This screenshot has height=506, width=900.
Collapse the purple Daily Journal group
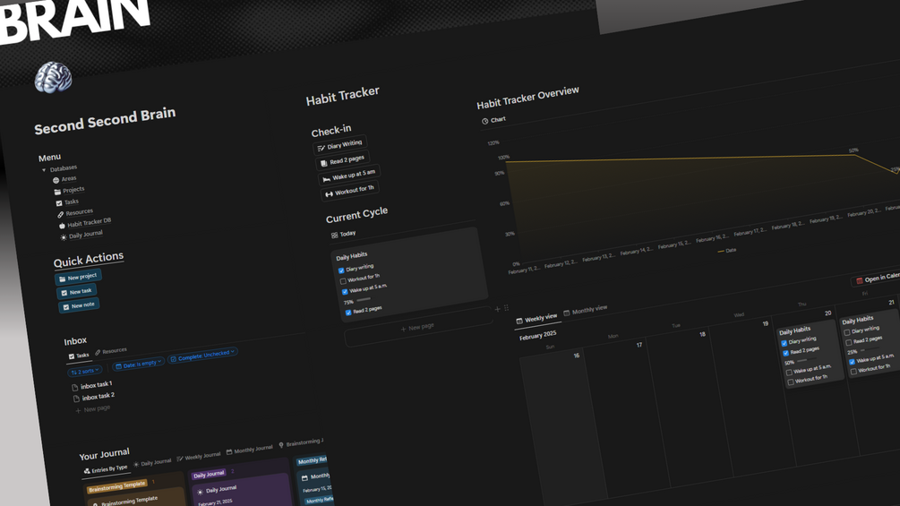(209, 475)
